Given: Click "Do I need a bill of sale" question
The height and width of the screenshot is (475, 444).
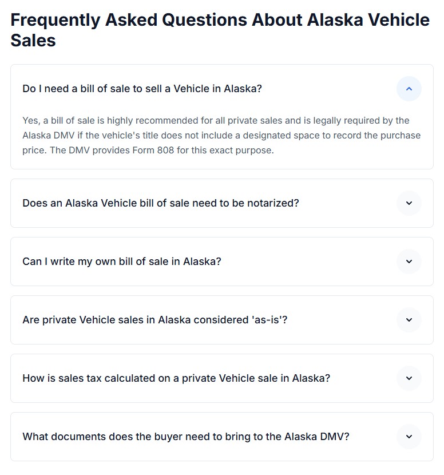Looking at the screenshot, I should tap(142, 89).
